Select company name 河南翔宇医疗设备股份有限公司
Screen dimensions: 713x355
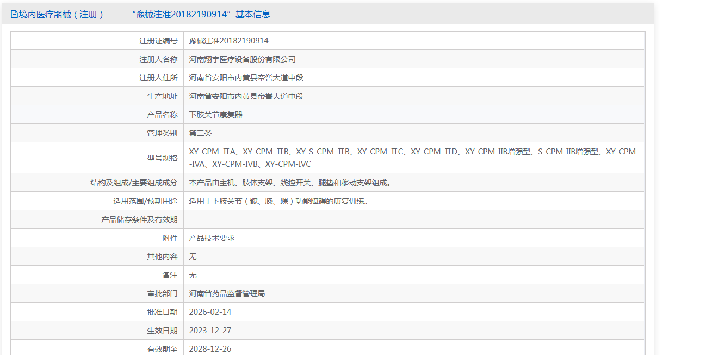[x=243, y=59]
